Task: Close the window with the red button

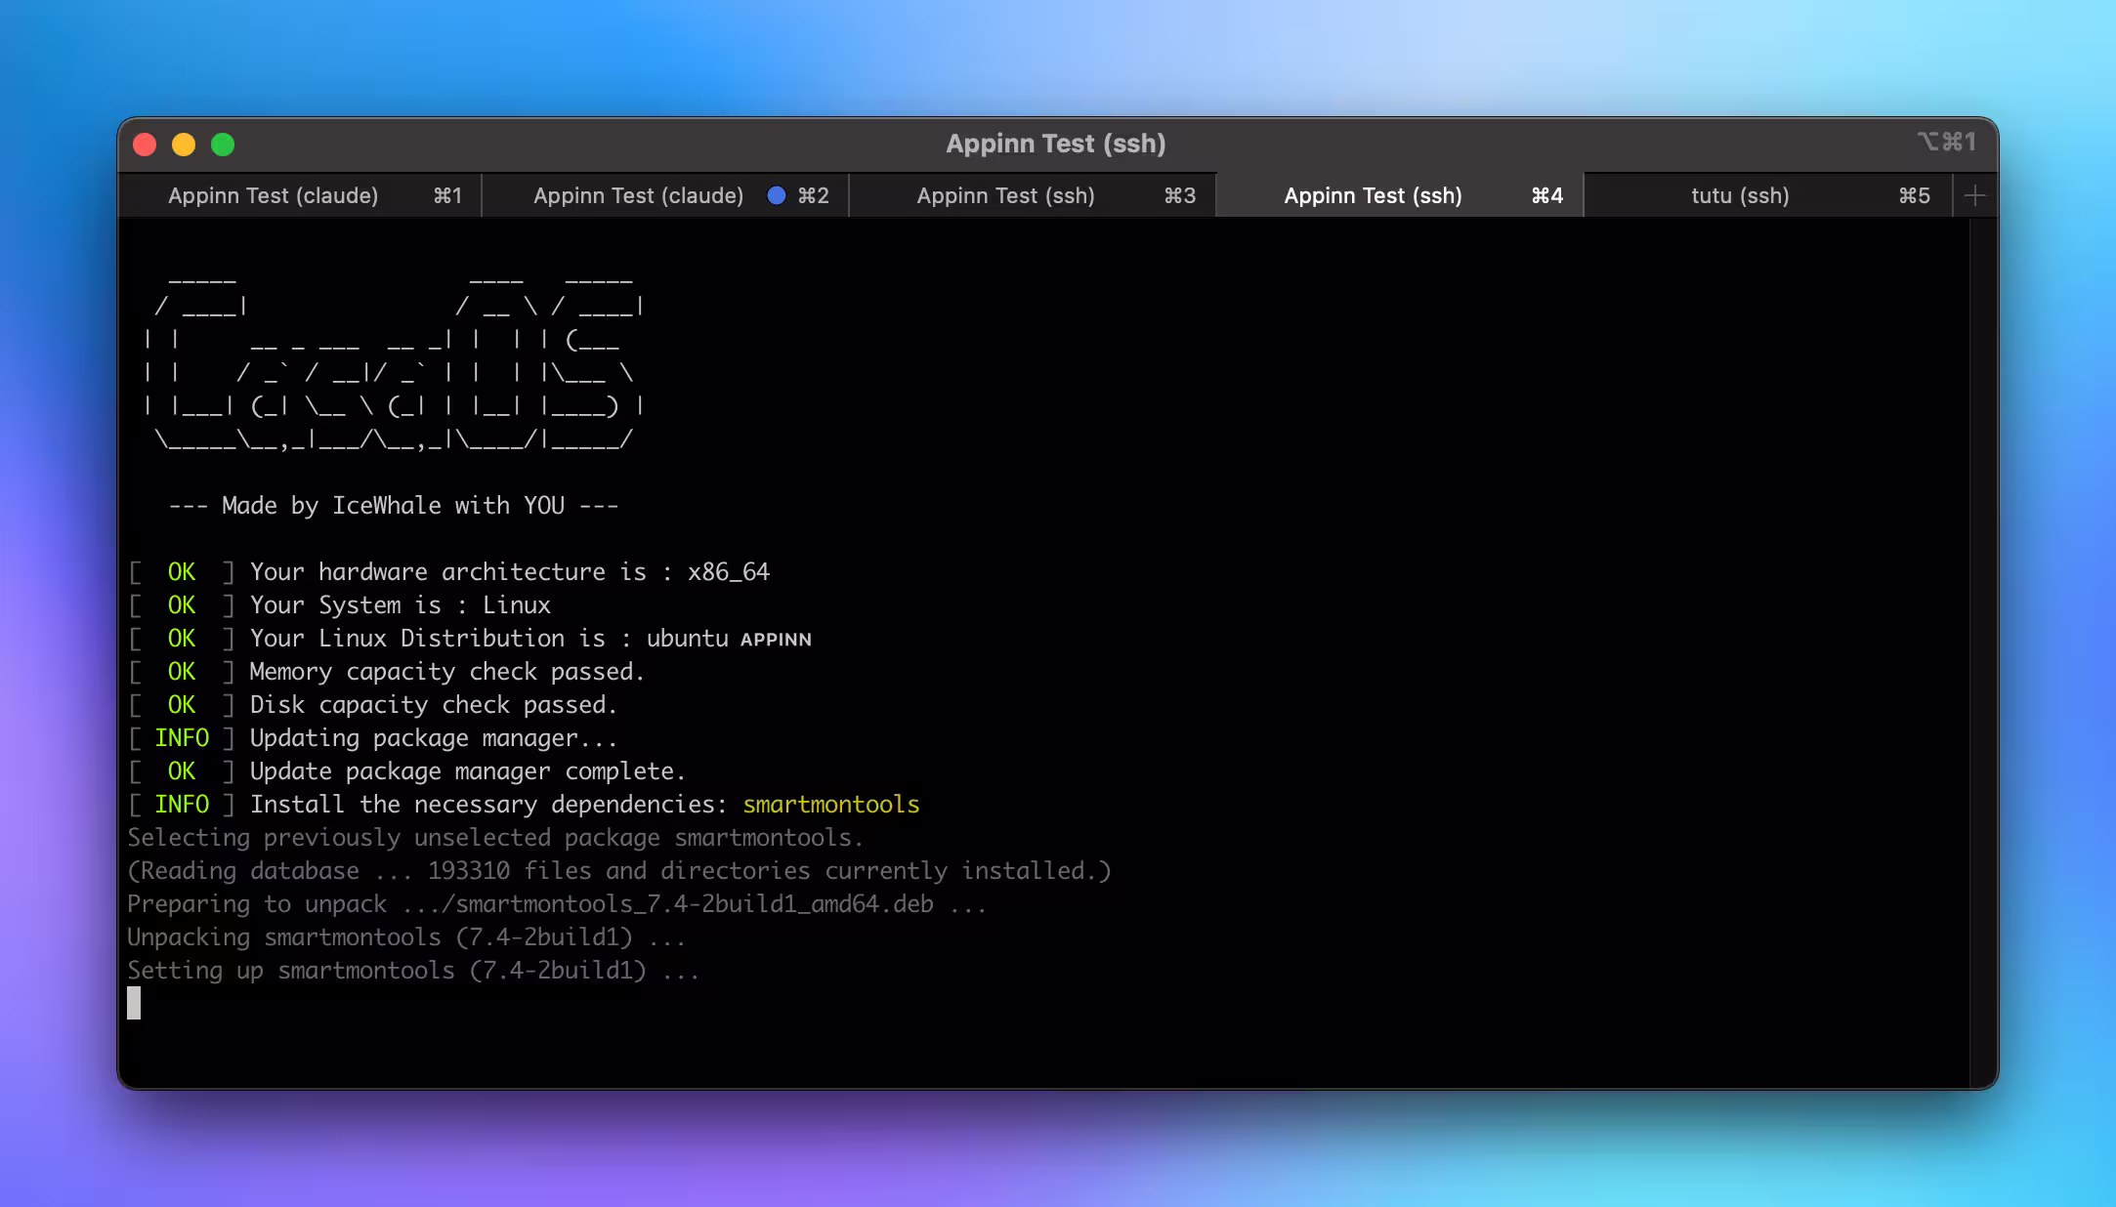Action: [x=145, y=145]
